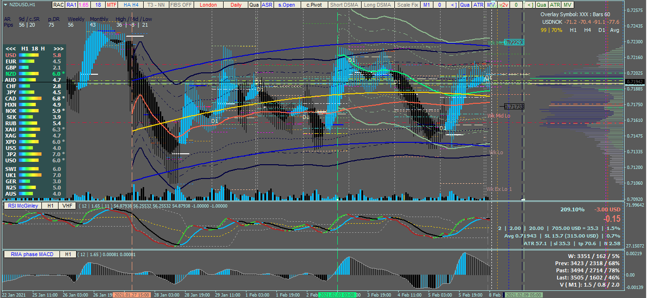Select H1 tab next to RMA phase MACD
Viewport: 647px width, 298px height.
click(x=68, y=254)
